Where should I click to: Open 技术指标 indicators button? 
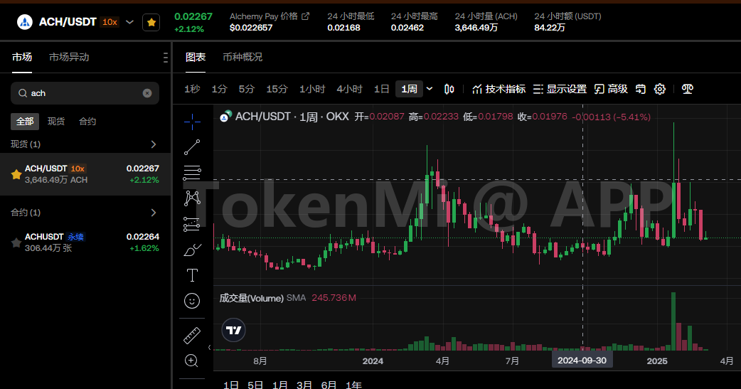(x=499, y=89)
